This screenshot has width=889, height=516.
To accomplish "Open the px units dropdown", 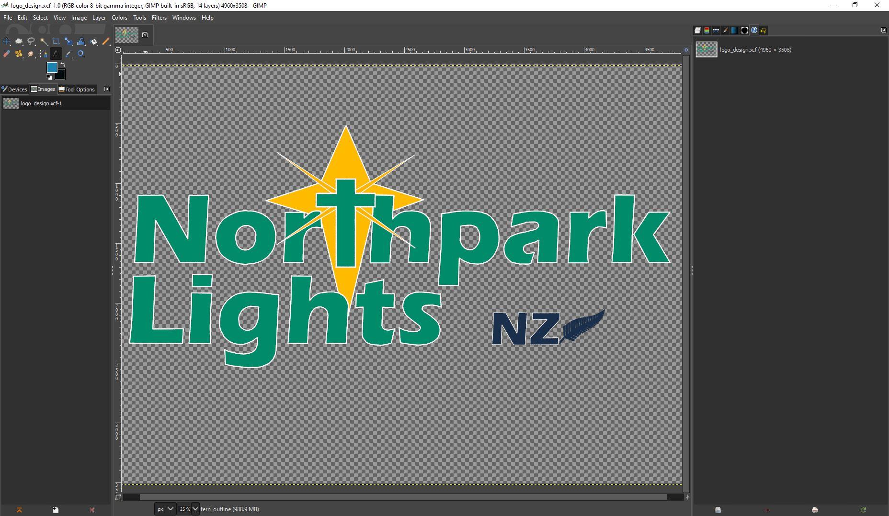I will click(x=165, y=509).
